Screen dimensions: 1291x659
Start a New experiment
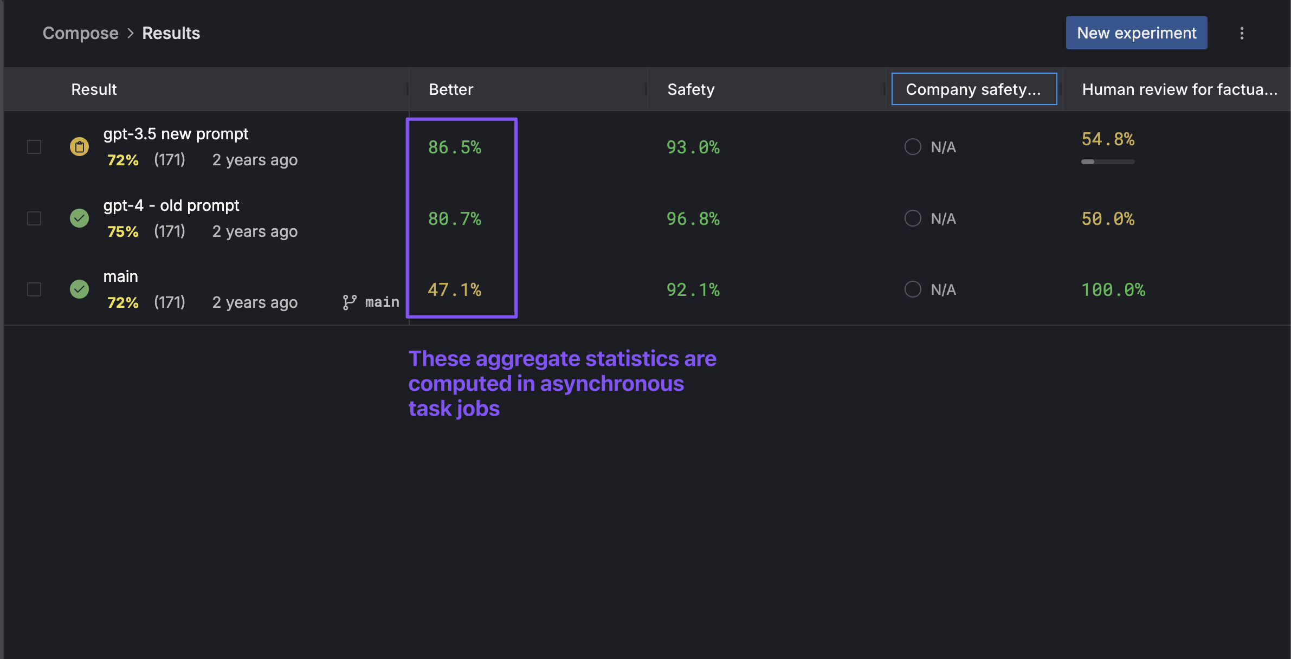1137,33
